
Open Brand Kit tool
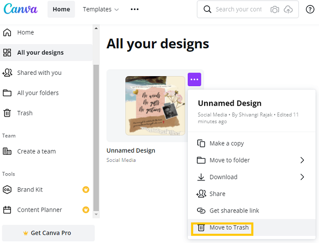click(x=30, y=190)
